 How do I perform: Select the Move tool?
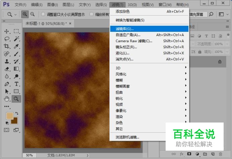6,31
